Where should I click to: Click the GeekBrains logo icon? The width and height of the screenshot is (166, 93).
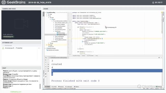click(x=4, y=2)
